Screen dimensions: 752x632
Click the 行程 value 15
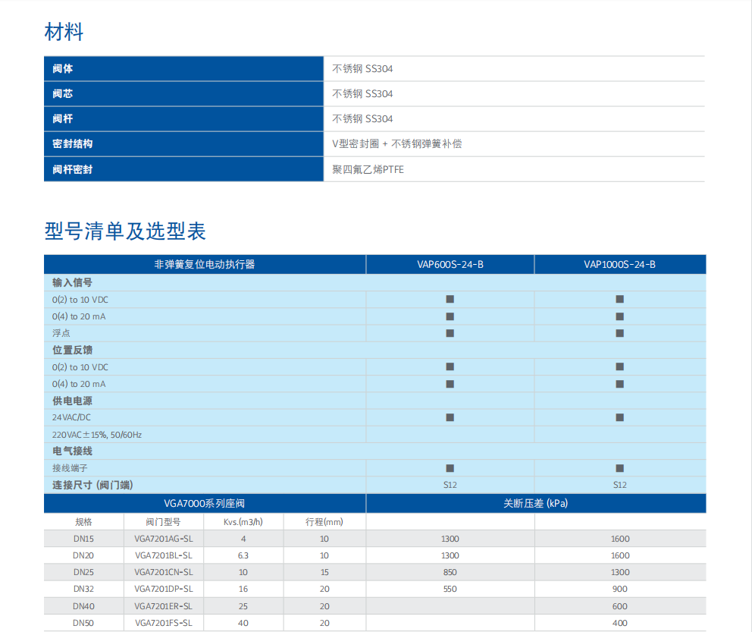tap(324, 573)
